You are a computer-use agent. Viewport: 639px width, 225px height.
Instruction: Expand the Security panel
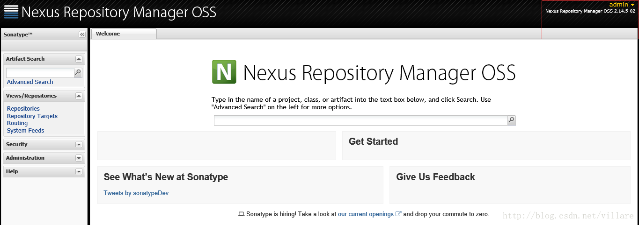(x=79, y=145)
